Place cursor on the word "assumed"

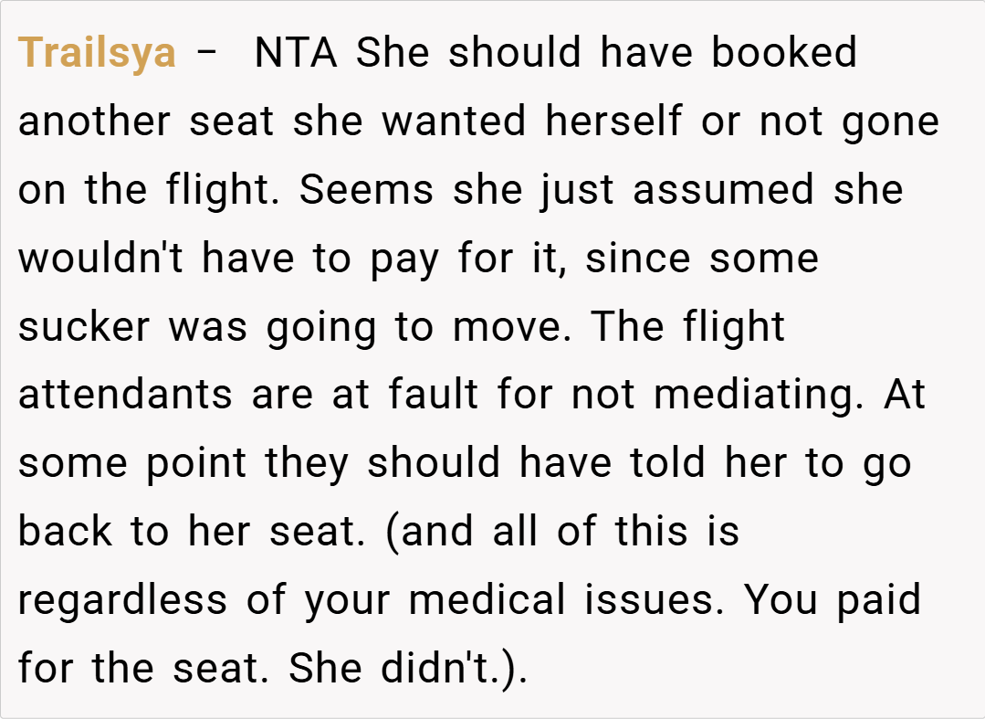tap(724, 190)
